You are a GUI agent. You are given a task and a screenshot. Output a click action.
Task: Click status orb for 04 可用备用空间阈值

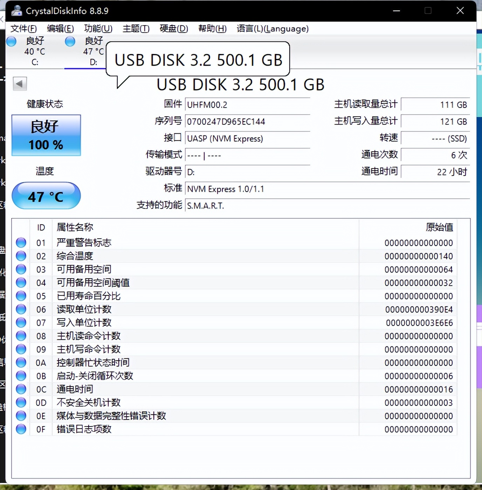(x=21, y=283)
